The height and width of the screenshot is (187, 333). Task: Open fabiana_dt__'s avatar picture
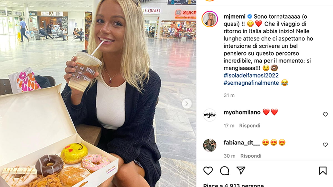coord(210,145)
